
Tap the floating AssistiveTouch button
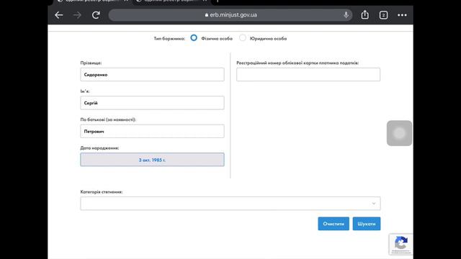[399, 133]
